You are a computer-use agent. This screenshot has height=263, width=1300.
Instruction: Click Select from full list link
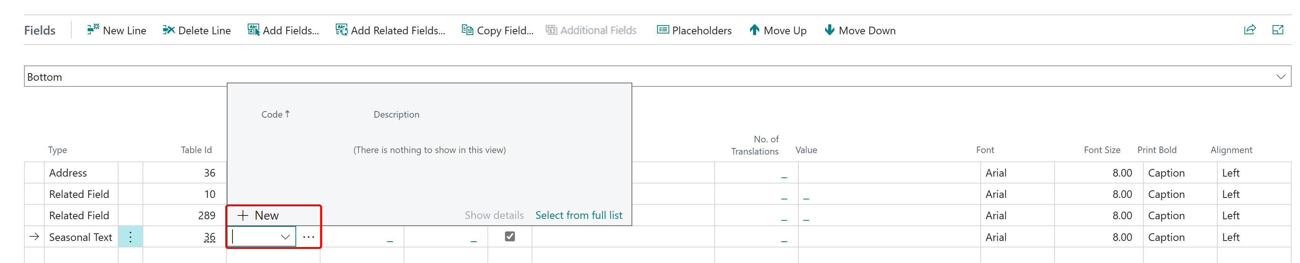point(578,216)
